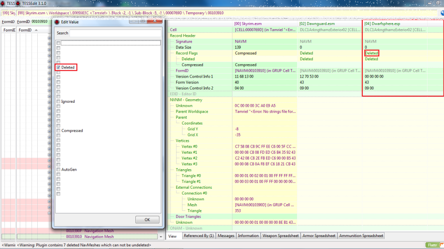
Task: Enable the Ignored flag checkbox
Action: tap(58, 101)
